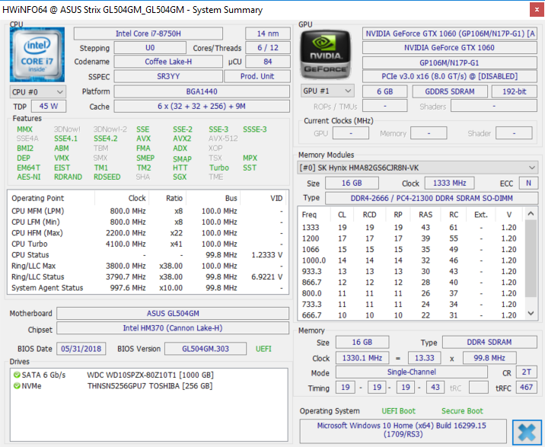This screenshot has width=545, height=447.
Task: Click the ASUS GL504GM motherboard field
Action: tap(173, 314)
